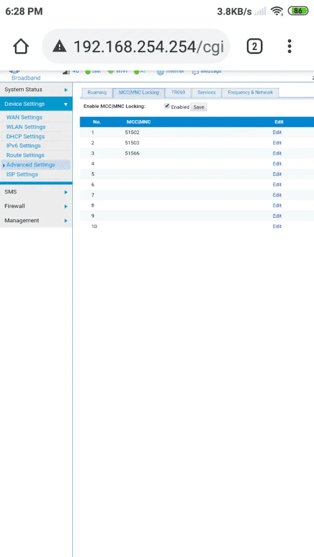This screenshot has height=557, width=314.
Task: Tap the 4G signal status icon
Action: tap(66, 72)
